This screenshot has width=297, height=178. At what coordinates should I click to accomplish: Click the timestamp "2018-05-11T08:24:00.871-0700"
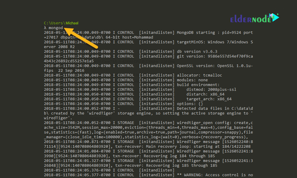pos(77,142)
